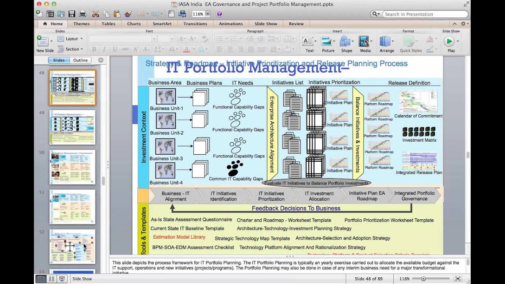Select slide 49 thumbnail

click(73, 127)
